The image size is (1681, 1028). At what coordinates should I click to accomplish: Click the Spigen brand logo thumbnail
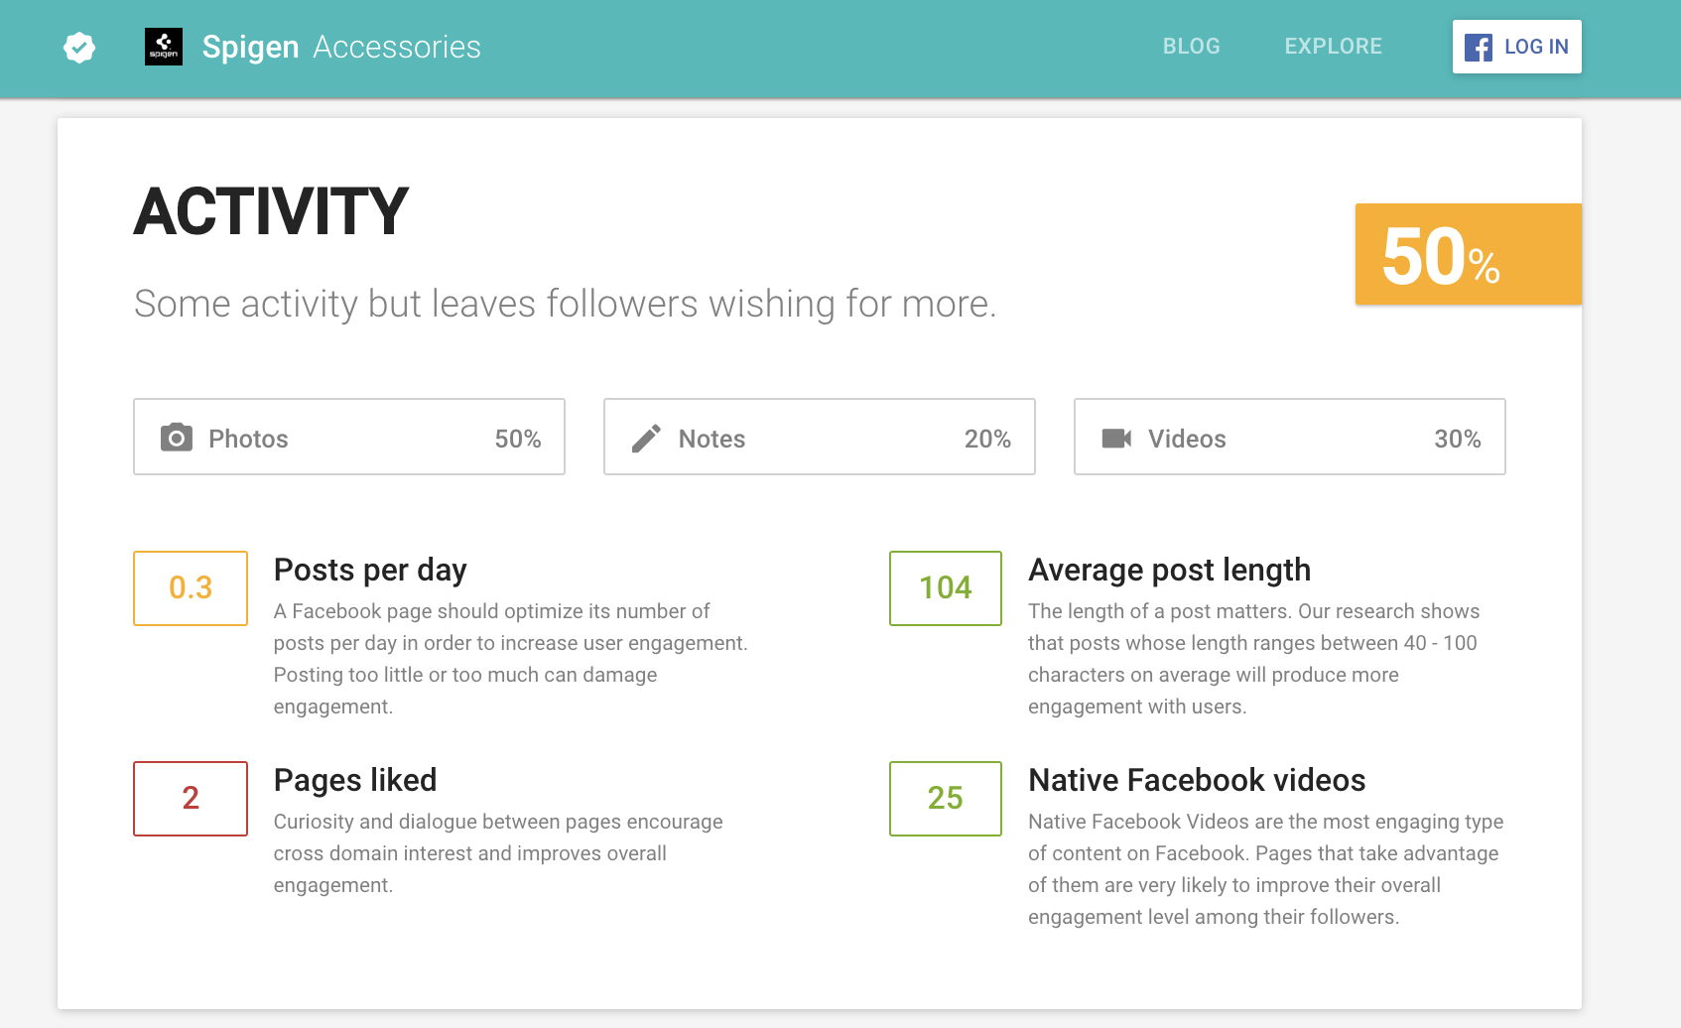coord(164,47)
